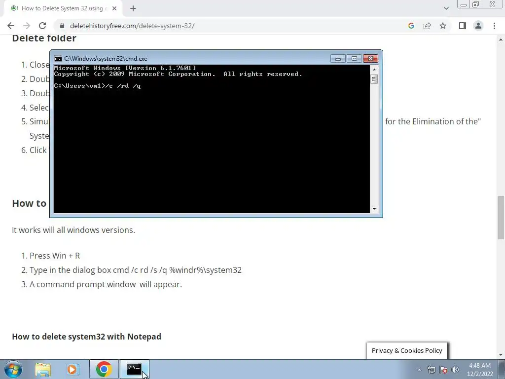The image size is (505, 379).
Task: Bookmark this page with the star icon
Action: (443, 26)
